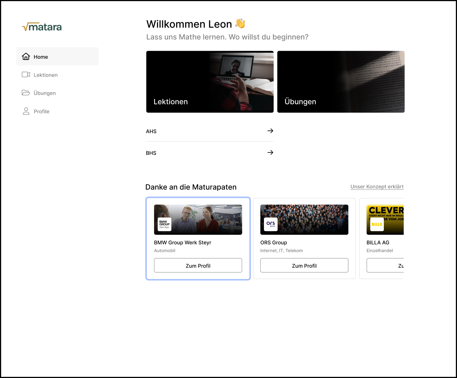Open Lektionen in the sidebar menu
This screenshot has height=378, width=457.
tap(46, 75)
